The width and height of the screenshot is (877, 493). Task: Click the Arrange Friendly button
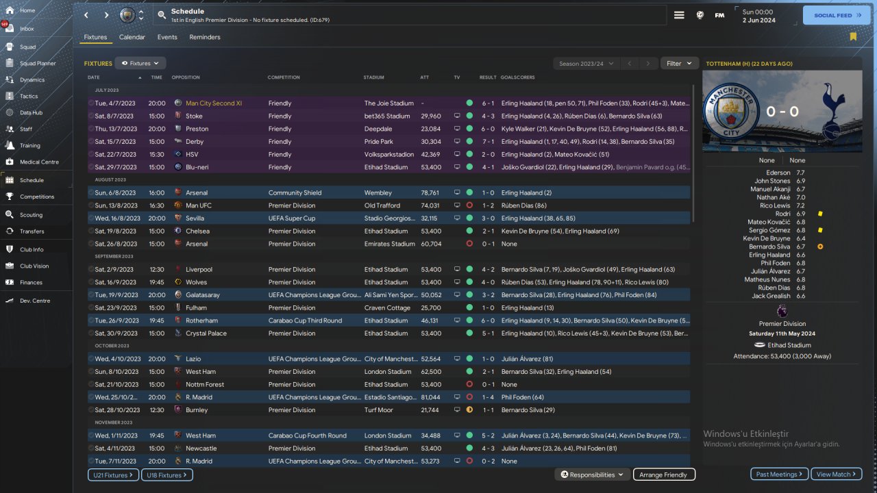[663, 475]
